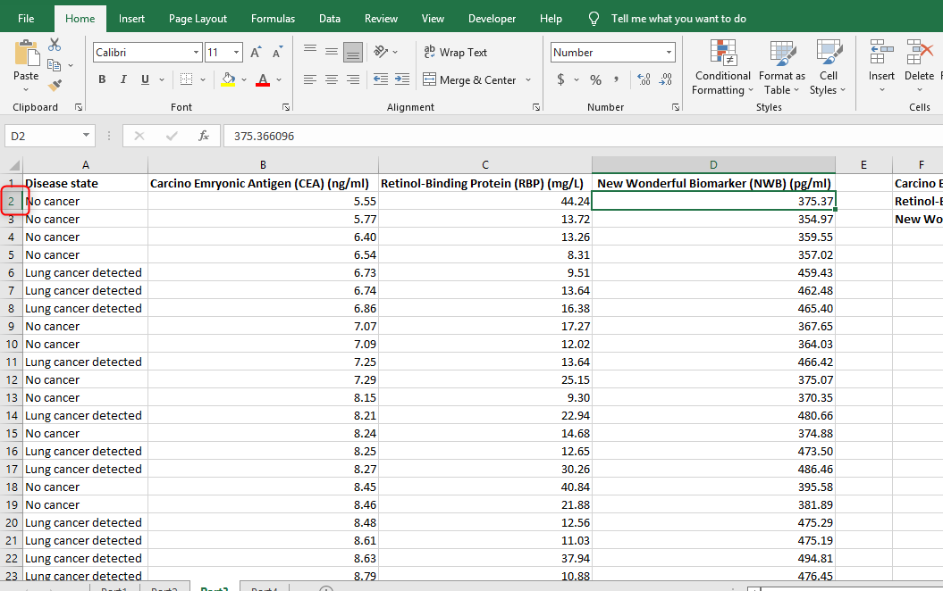Click the Format Painter brush icon
The width and height of the screenshot is (943, 591).
coord(55,86)
